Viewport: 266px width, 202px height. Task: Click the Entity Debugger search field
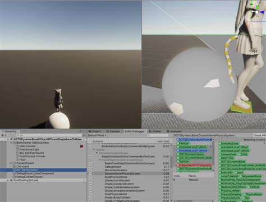pyautogui.click(x=158, y=135)
